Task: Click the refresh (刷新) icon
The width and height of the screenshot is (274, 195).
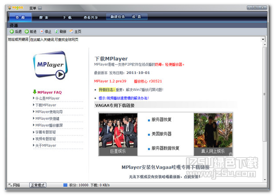Action: click(x=57, y=32)
